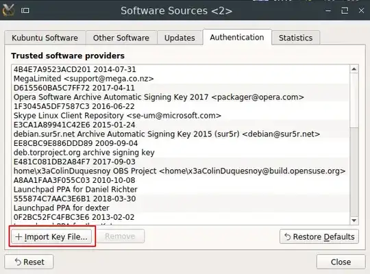Viewport: 370px width, 274px height.
Task: Click the scrollbar up arrow in the providers list
Action: coord(354,69)
